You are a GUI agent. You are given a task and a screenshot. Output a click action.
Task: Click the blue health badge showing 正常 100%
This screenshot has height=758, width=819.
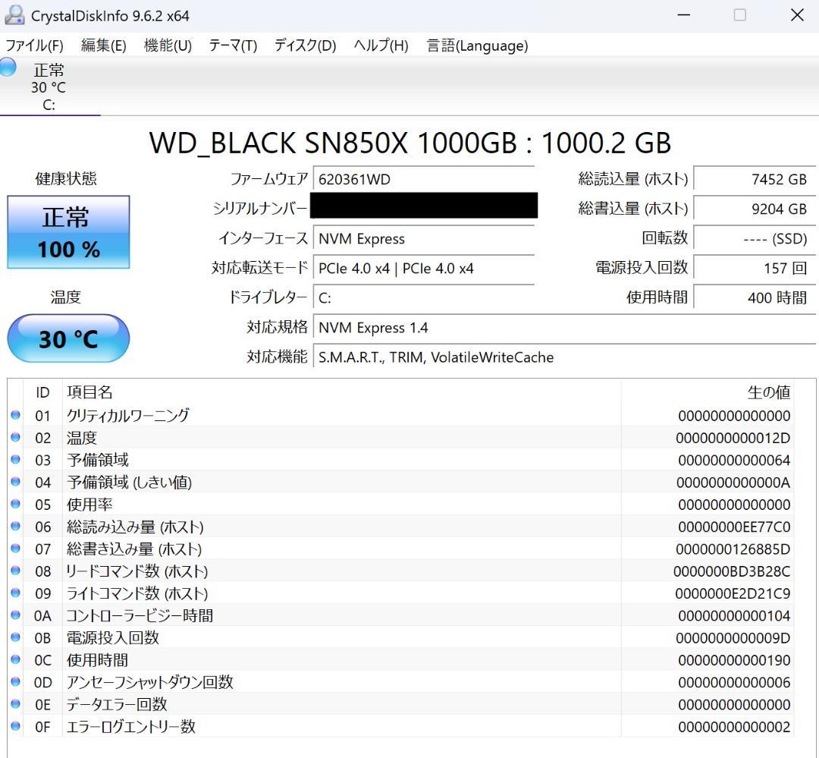68,232
